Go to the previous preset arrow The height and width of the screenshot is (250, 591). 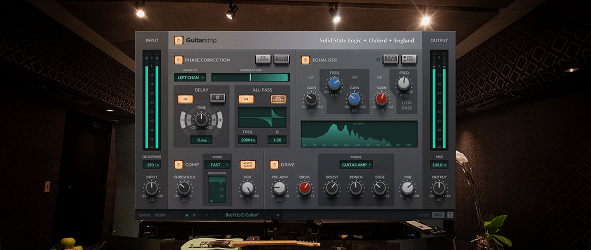206,215
